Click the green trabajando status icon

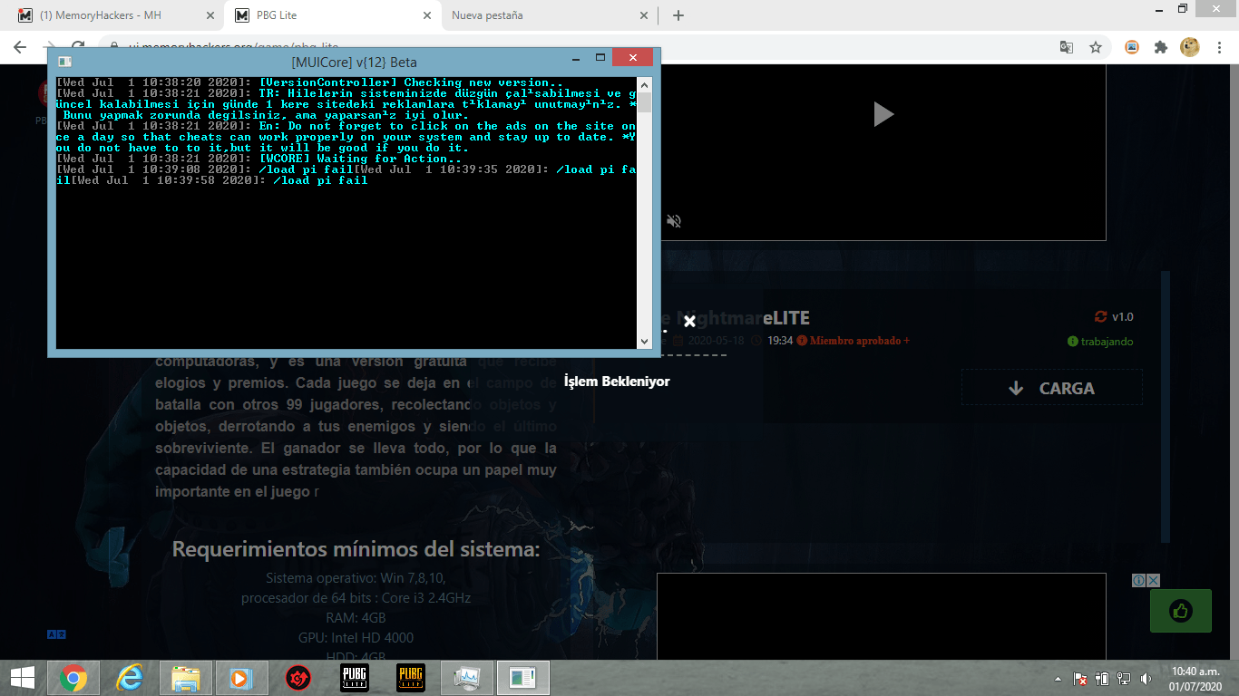[1073, 342]
